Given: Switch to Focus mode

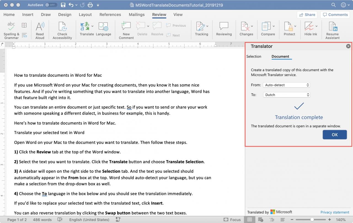Looking at the screenshot, I should (232, 219).
